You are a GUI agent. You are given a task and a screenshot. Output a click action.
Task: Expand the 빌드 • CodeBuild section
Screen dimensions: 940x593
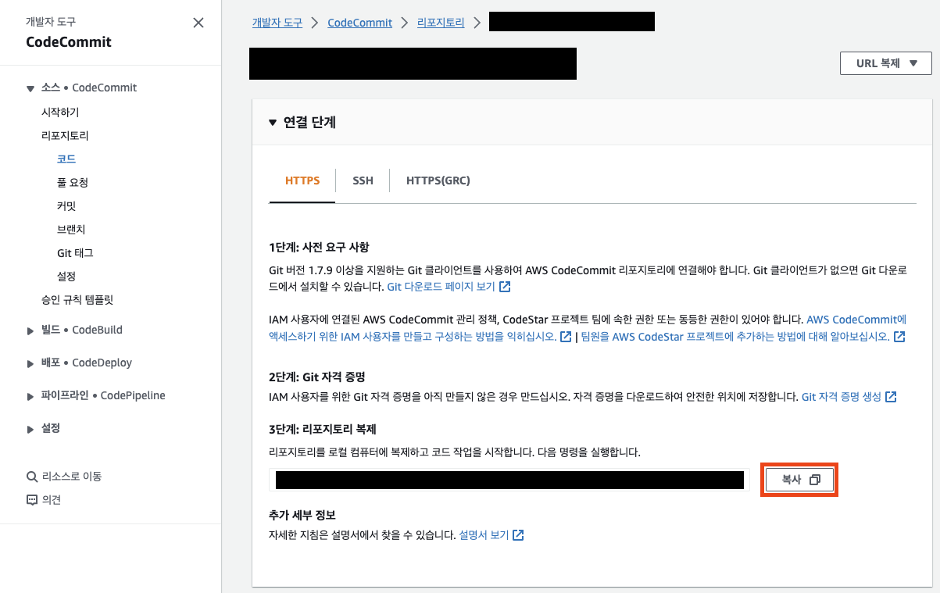(30, 330)
